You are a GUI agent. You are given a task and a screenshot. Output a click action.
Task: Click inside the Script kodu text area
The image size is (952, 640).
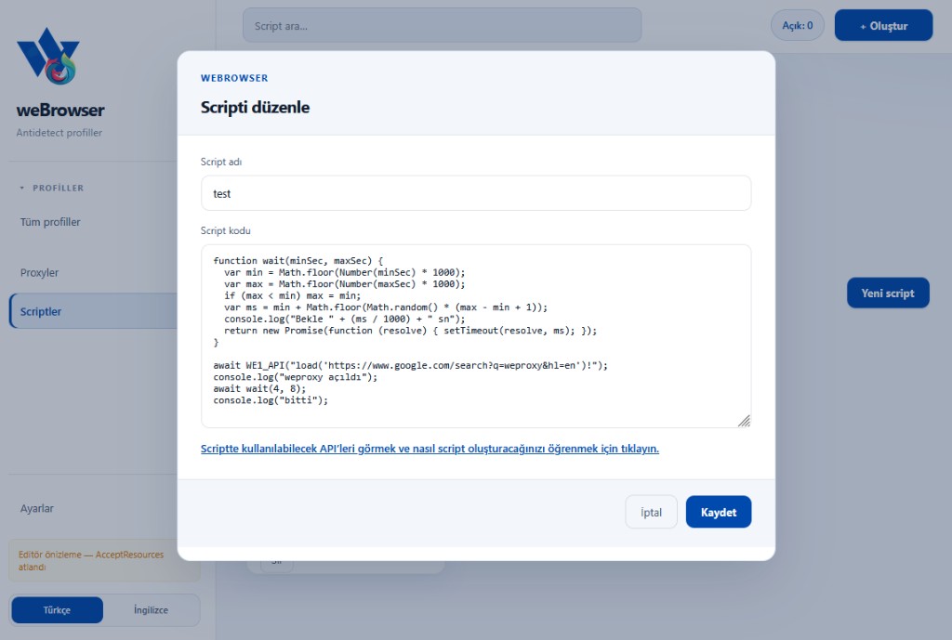click(476, 336)
